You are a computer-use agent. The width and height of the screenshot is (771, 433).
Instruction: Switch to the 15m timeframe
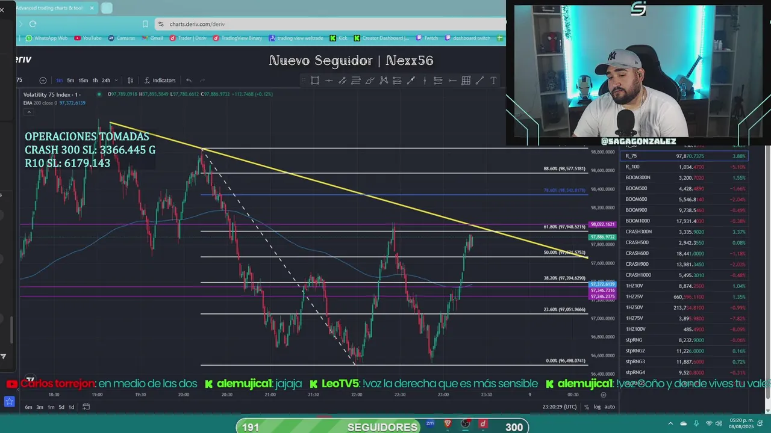pyautogui.click(x=83, y=80)
